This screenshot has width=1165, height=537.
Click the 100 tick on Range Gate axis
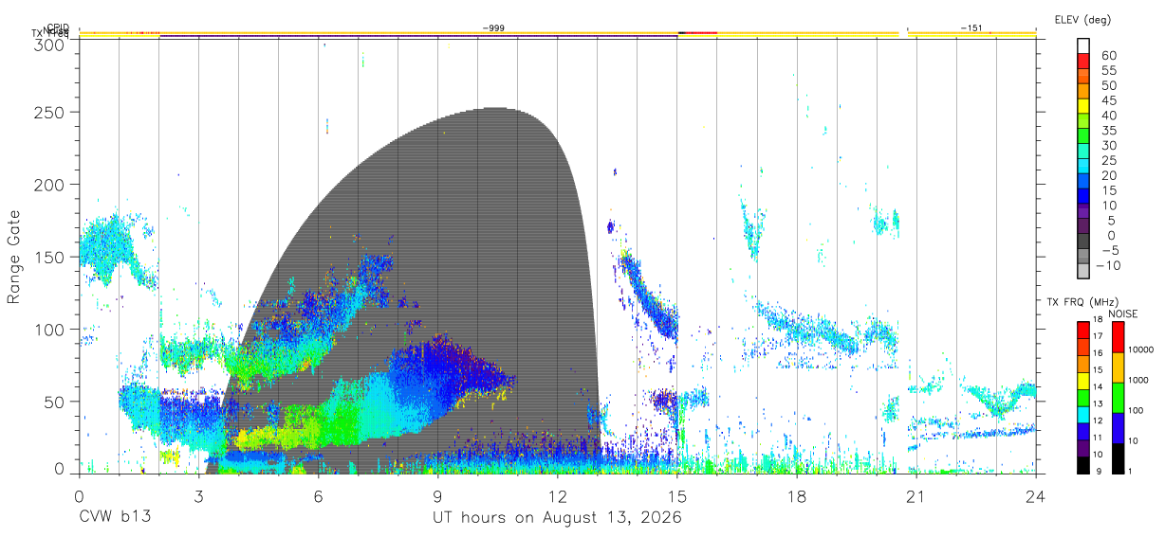point(48,329)
